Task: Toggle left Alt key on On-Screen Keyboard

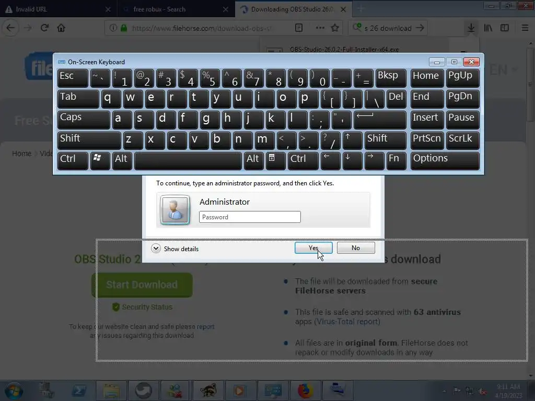Action: [122, 161]
